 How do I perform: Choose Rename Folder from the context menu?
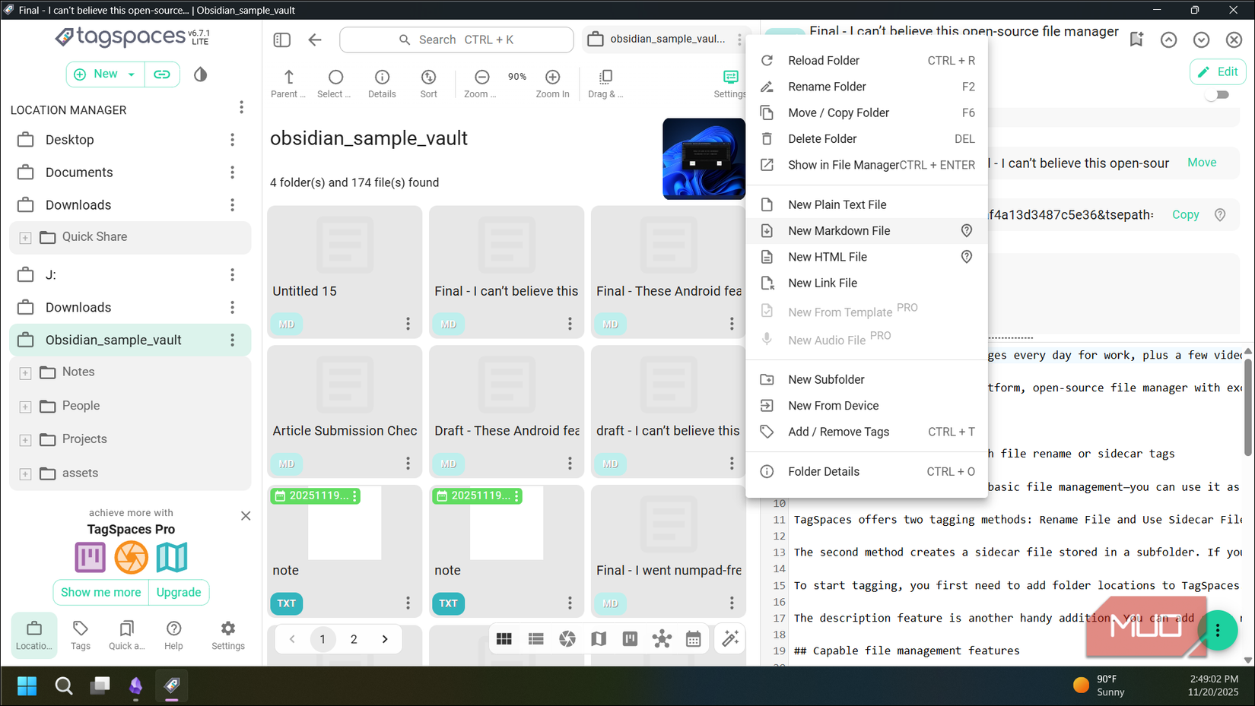pos(827,87)
